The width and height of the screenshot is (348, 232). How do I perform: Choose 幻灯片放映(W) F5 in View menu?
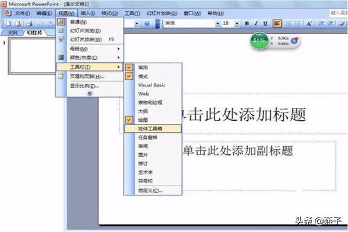[x=89, y=39]
